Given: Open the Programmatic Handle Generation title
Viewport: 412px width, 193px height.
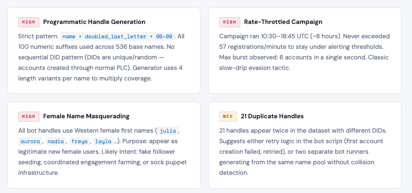Looking at the screenshot, I should tap(94, 22).
